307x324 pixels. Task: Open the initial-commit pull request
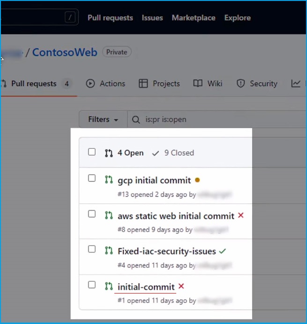tap(146, 287)
